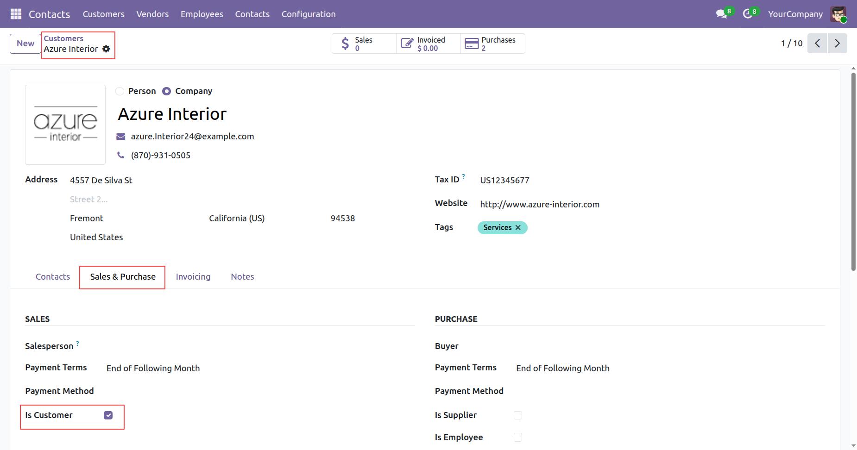This screenshot has height=450, width=857.
Task: Switch to the Contacts tab
Action: tap(53, 277)
